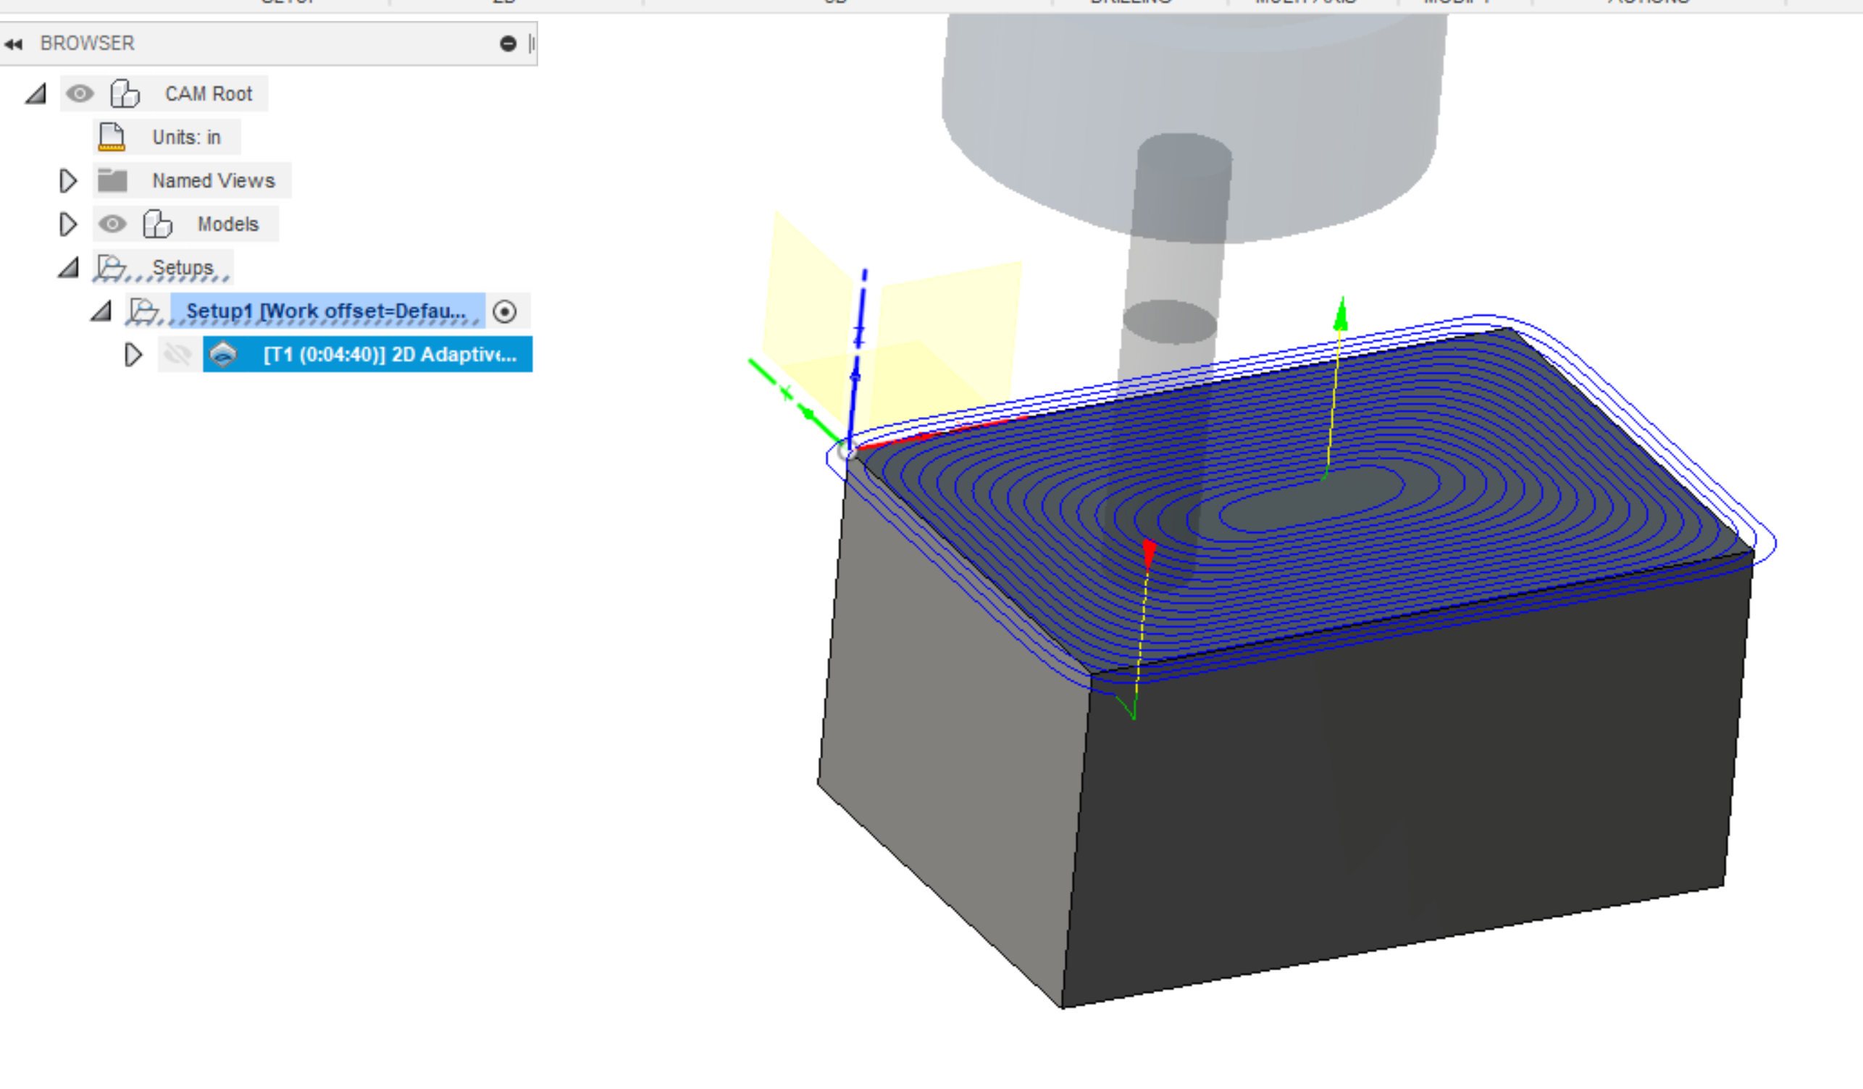
Task: Click the 2D Adaptive operation icon
Action: tap(223, 355)
